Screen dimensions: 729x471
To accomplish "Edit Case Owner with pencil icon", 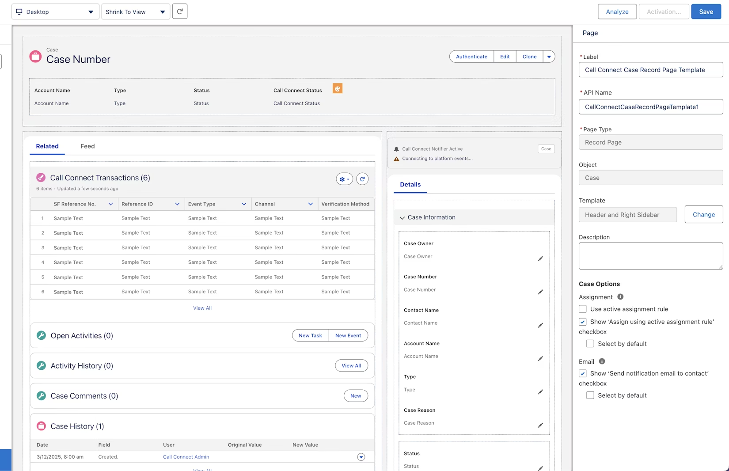I will pyautogui.click(x=540, y=259).
